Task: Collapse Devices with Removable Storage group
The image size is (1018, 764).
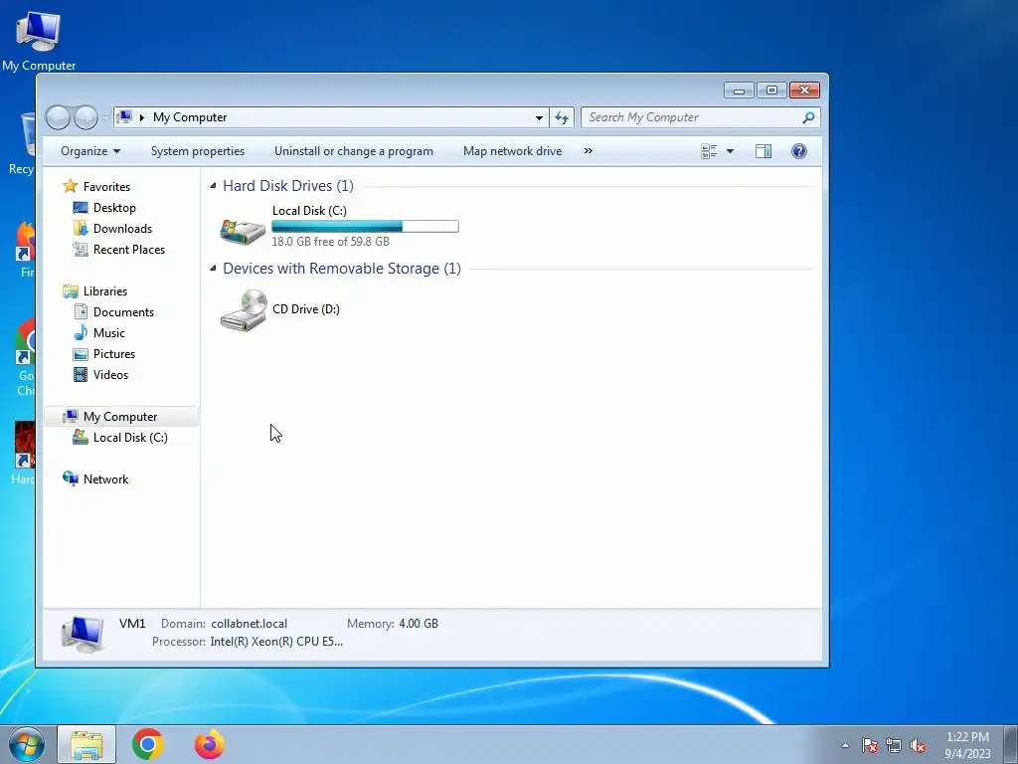Action: click(213, 269)
